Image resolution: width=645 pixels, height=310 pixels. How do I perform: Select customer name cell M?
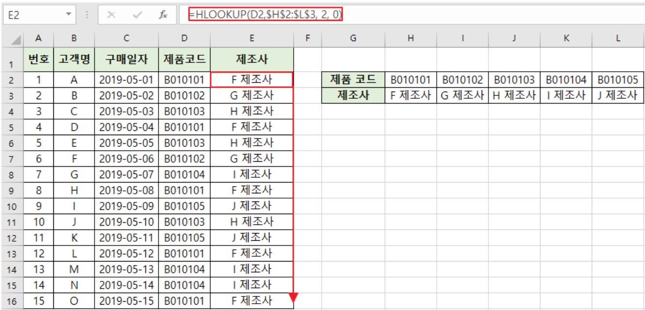click(x=74, y=269)
